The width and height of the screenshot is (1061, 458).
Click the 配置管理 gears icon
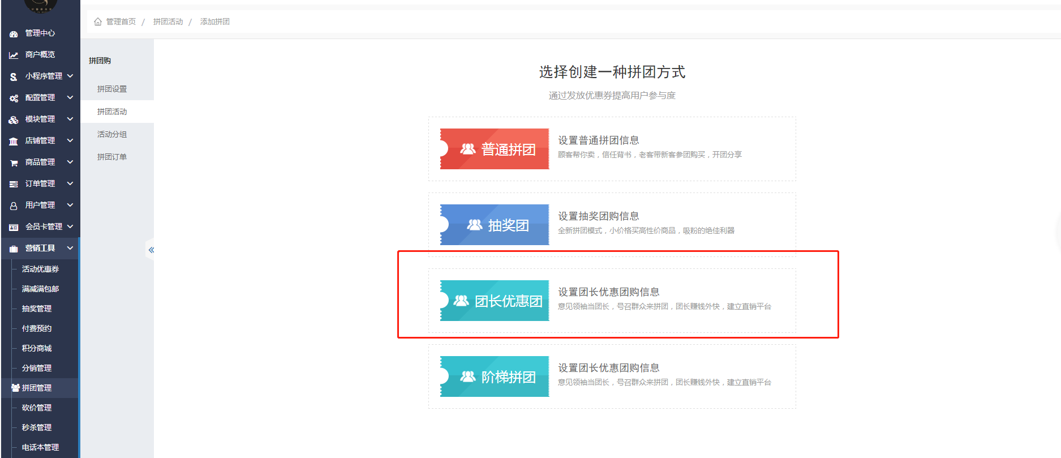click(x=14, y=99)
